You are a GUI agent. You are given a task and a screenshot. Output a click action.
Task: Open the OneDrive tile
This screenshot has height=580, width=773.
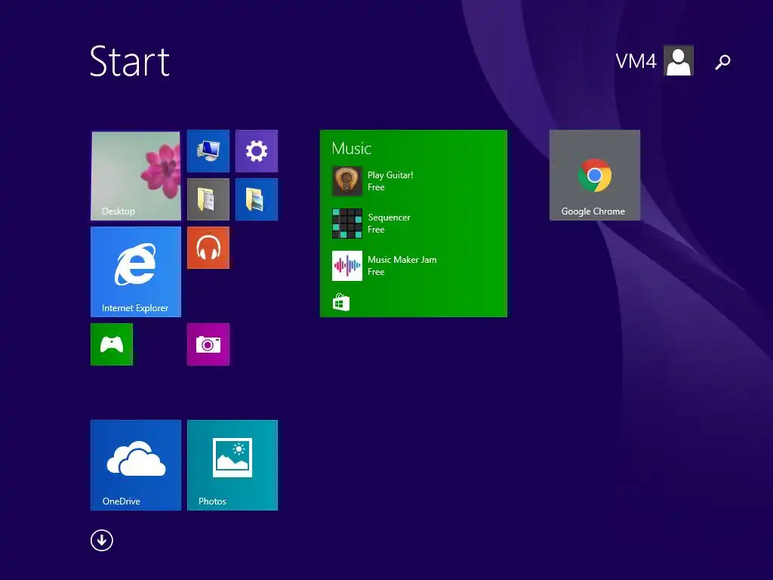pos(136,465)
